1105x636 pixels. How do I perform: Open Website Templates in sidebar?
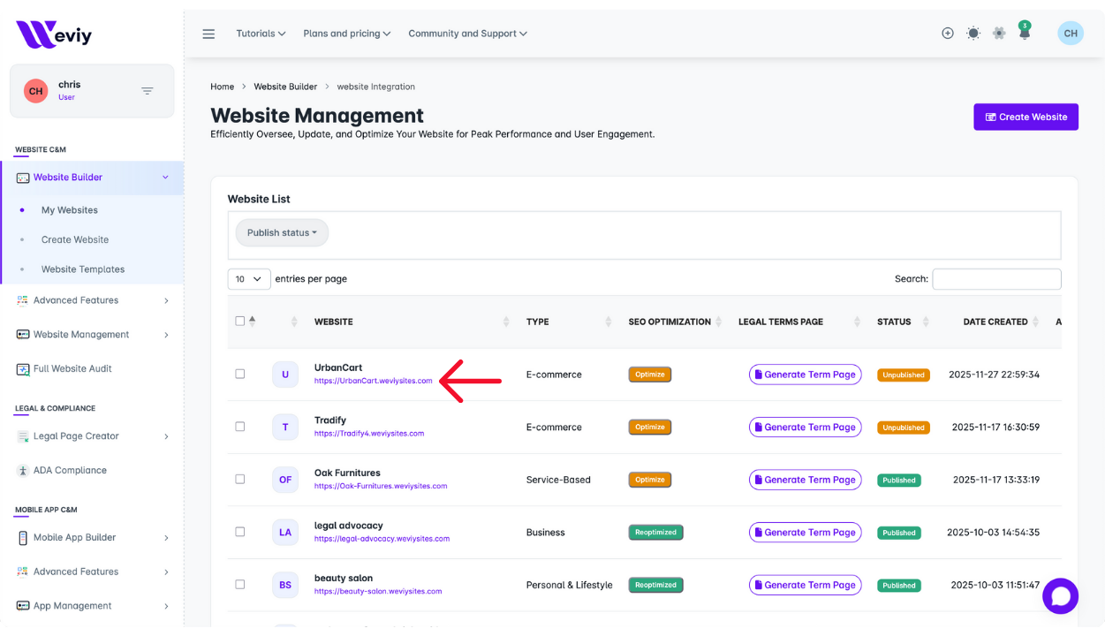click(83, 269)
